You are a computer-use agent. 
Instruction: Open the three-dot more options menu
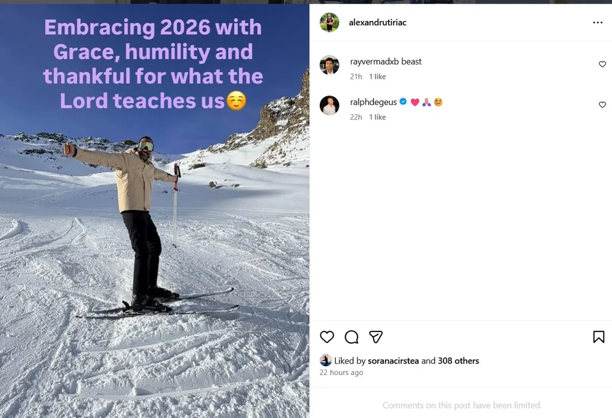(598, 23)
